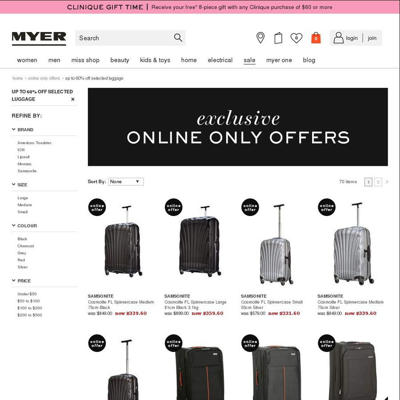The image size is (400, 400).
Task: Click the user account icon
Action: [x=339, y=38]
